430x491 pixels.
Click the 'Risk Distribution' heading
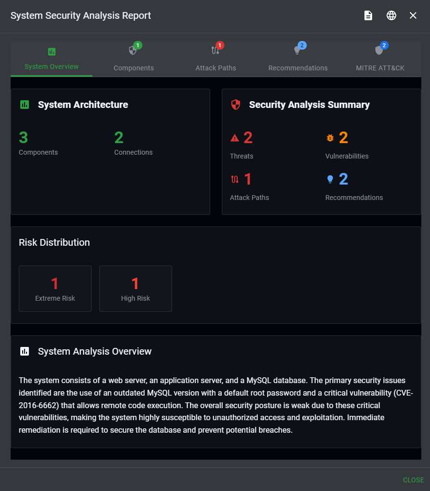[54, 242]
